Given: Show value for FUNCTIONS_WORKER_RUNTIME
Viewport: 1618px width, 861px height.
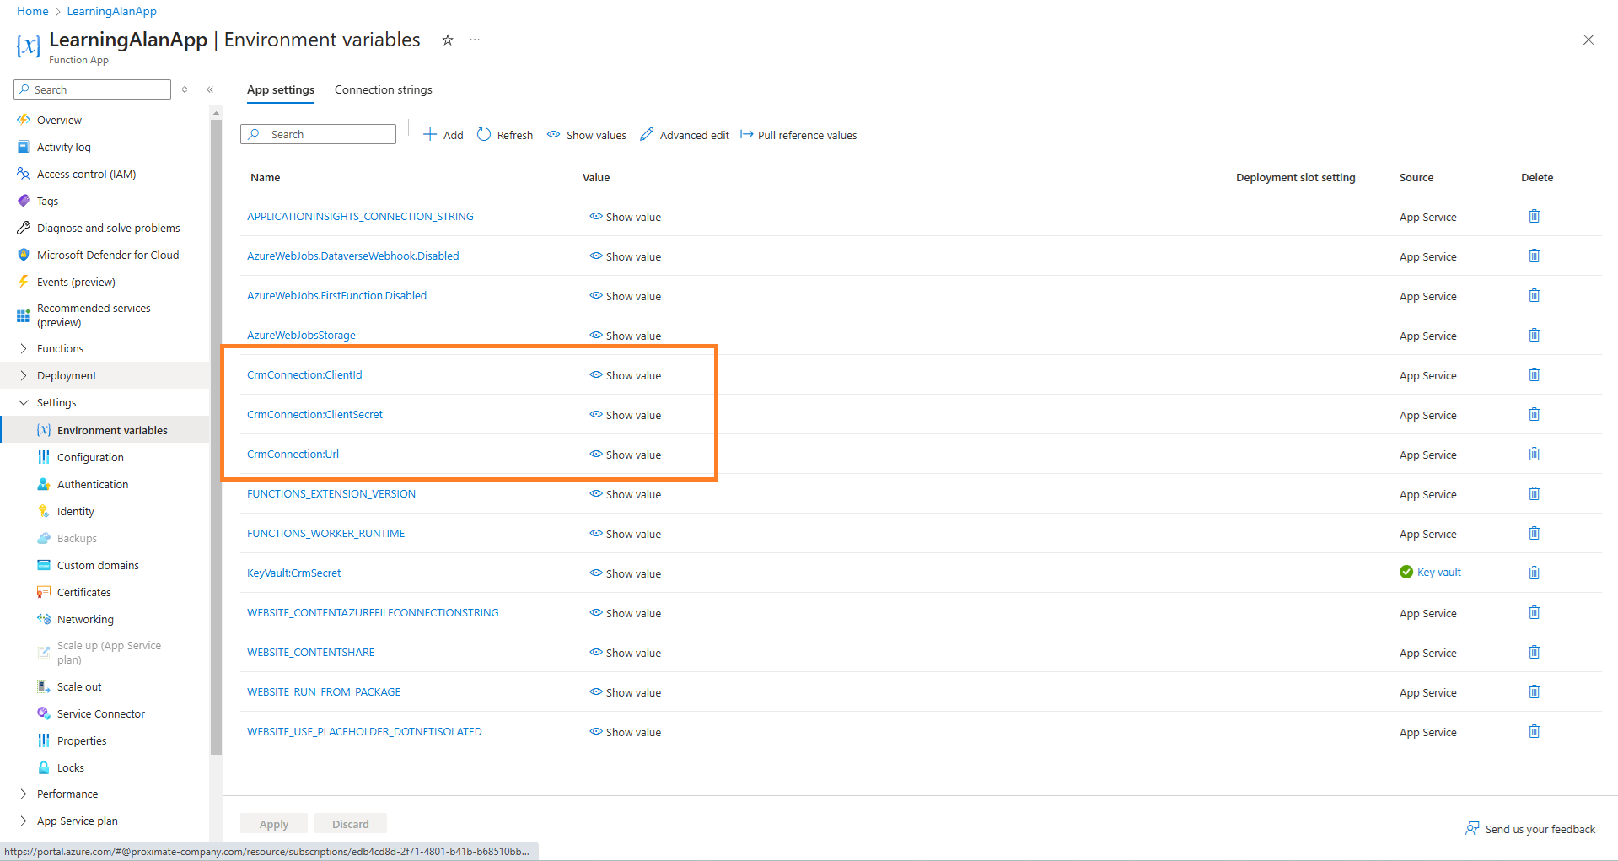Looking at the screenshot, I should coord(625,533).
